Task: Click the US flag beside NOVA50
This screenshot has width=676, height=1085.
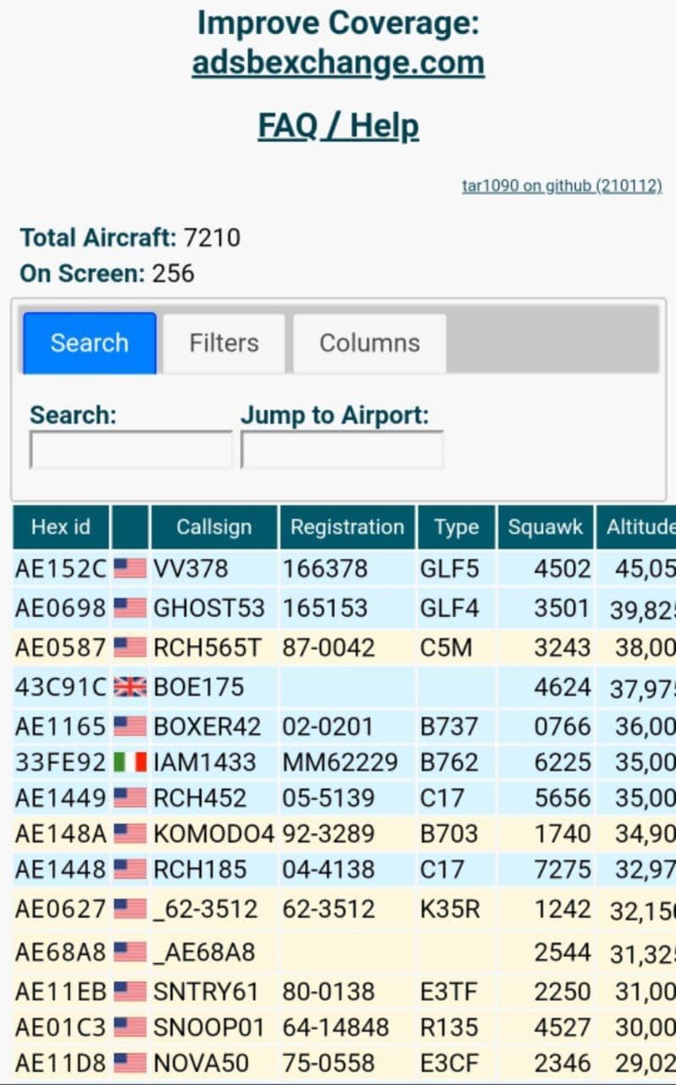Action: tap(130, 1063)
